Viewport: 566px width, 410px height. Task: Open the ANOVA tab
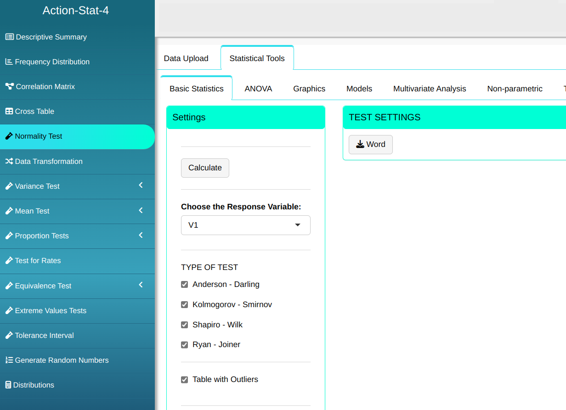click(258, 89)
